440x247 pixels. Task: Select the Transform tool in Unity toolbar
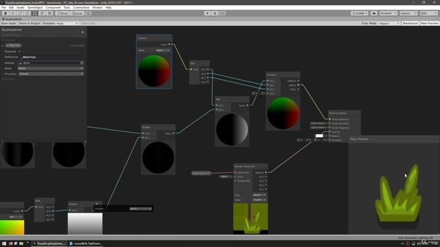(42, 13)
